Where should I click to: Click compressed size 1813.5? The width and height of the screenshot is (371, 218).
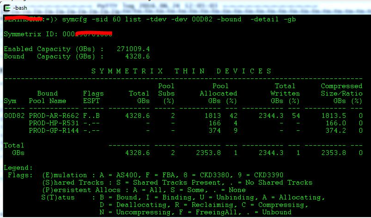coord(333,116)
